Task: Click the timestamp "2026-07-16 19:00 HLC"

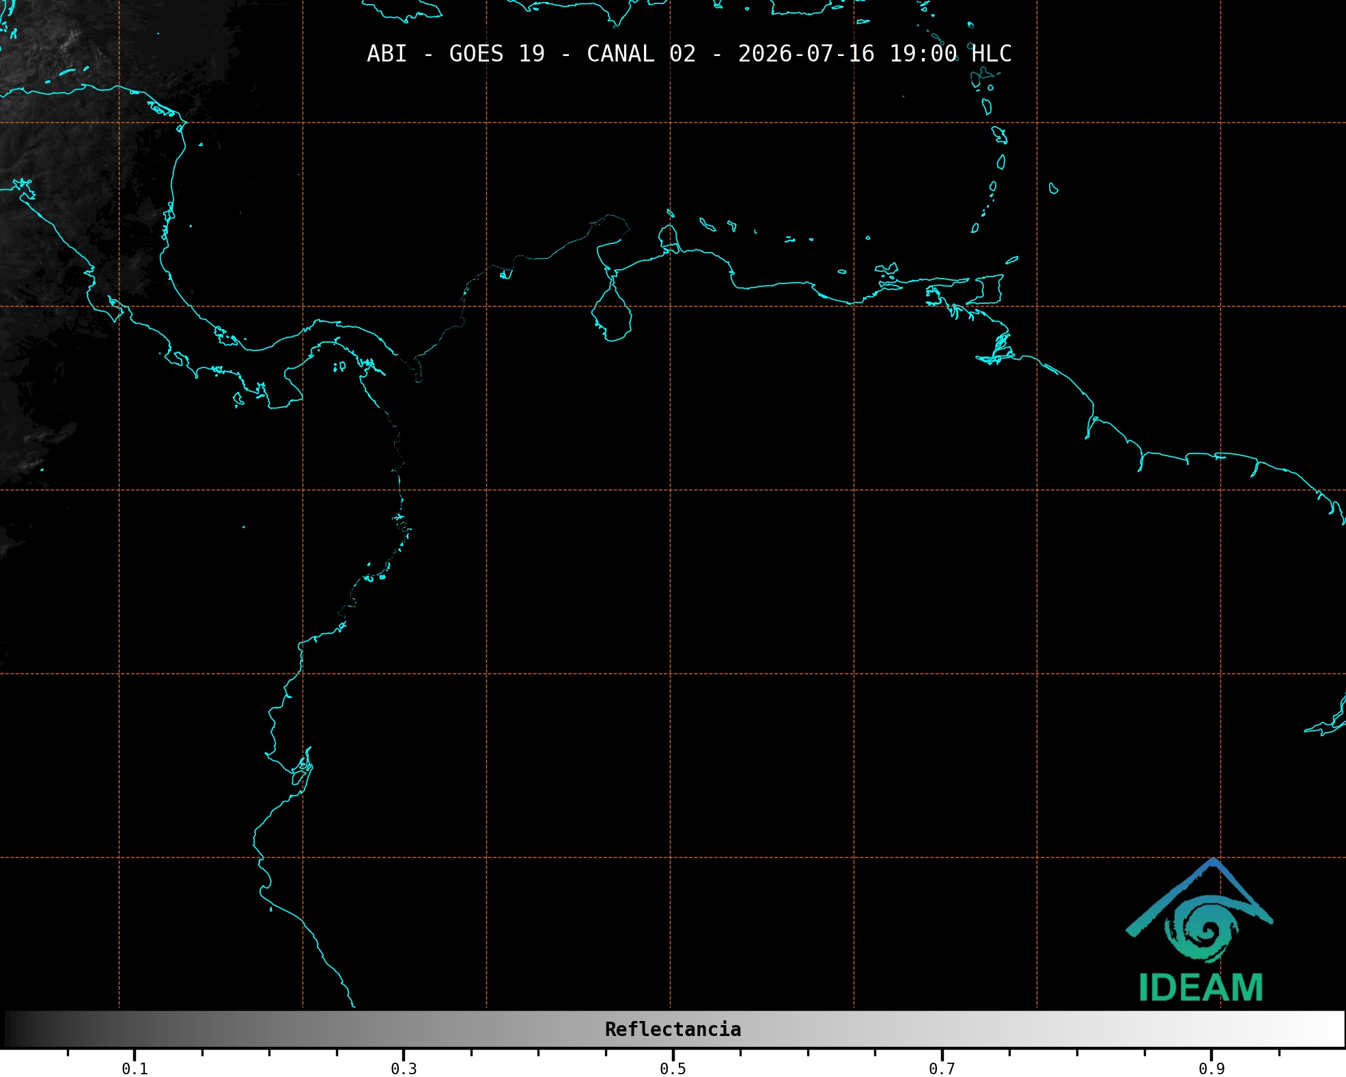Action: [875, 54]
